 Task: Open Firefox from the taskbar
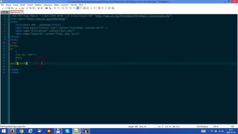click(12, 131)
